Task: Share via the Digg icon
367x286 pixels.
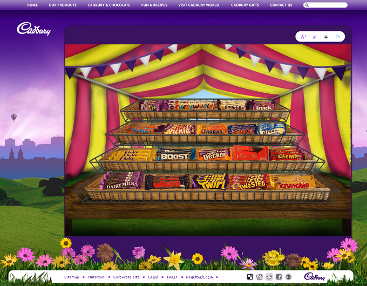Action: click(x=260, y=277)
